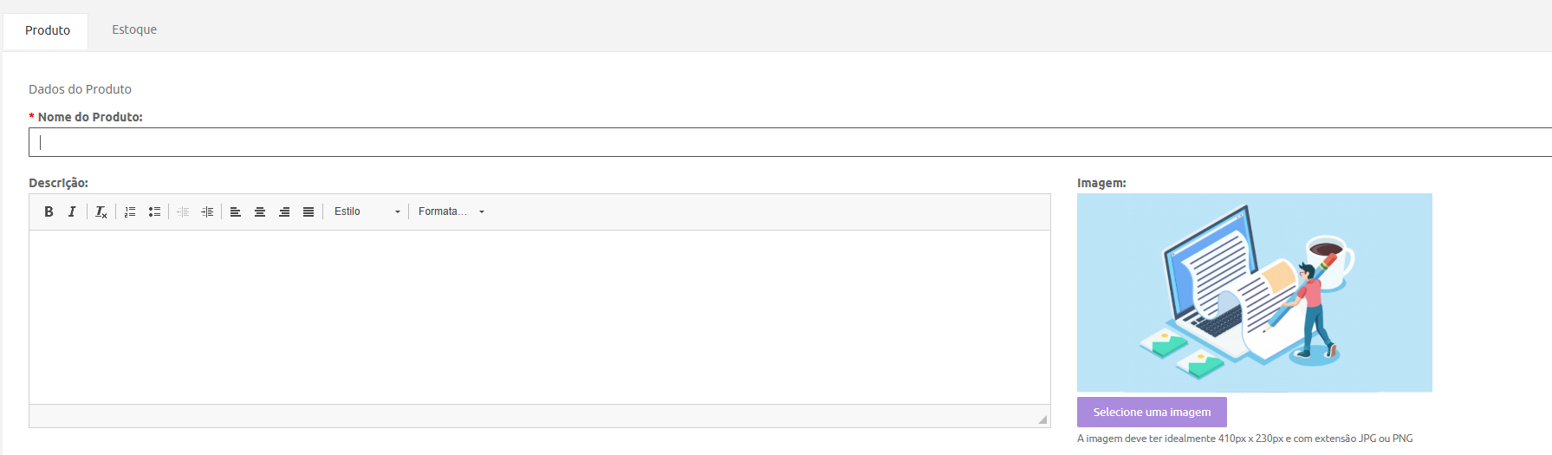Click the Selecione uma imagem button
Viewport: 1552px width, 455px height.
[x=1152, y=412]
